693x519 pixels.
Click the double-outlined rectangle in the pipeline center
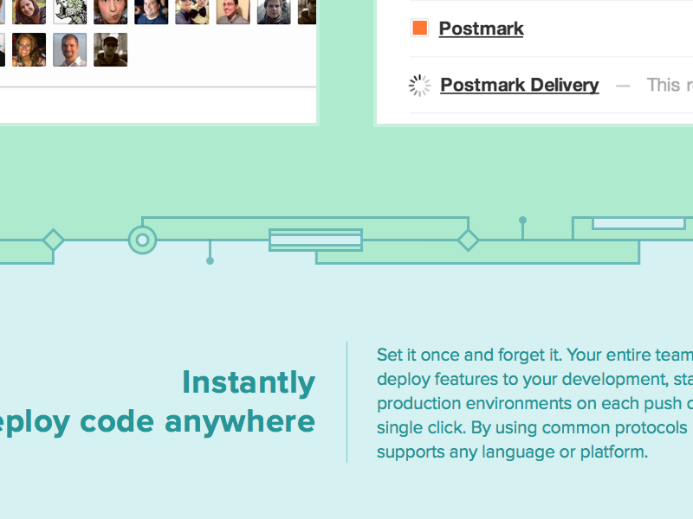point(315,240)
